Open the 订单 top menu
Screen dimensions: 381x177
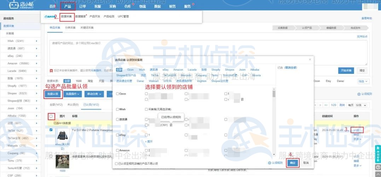coord(83,6)
